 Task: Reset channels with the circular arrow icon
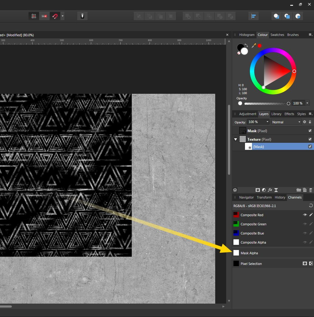click(311, 206)
